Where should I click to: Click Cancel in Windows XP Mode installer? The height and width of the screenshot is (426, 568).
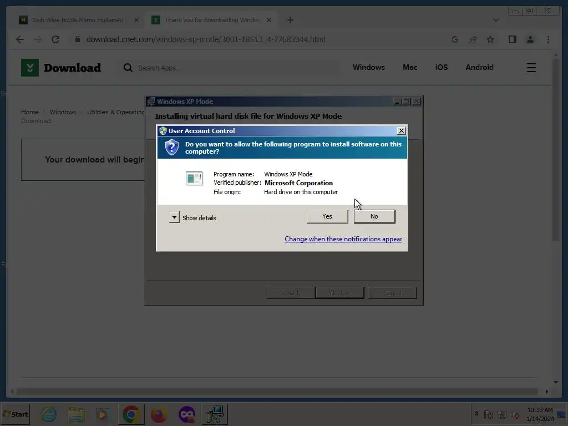tap(392, 293)
